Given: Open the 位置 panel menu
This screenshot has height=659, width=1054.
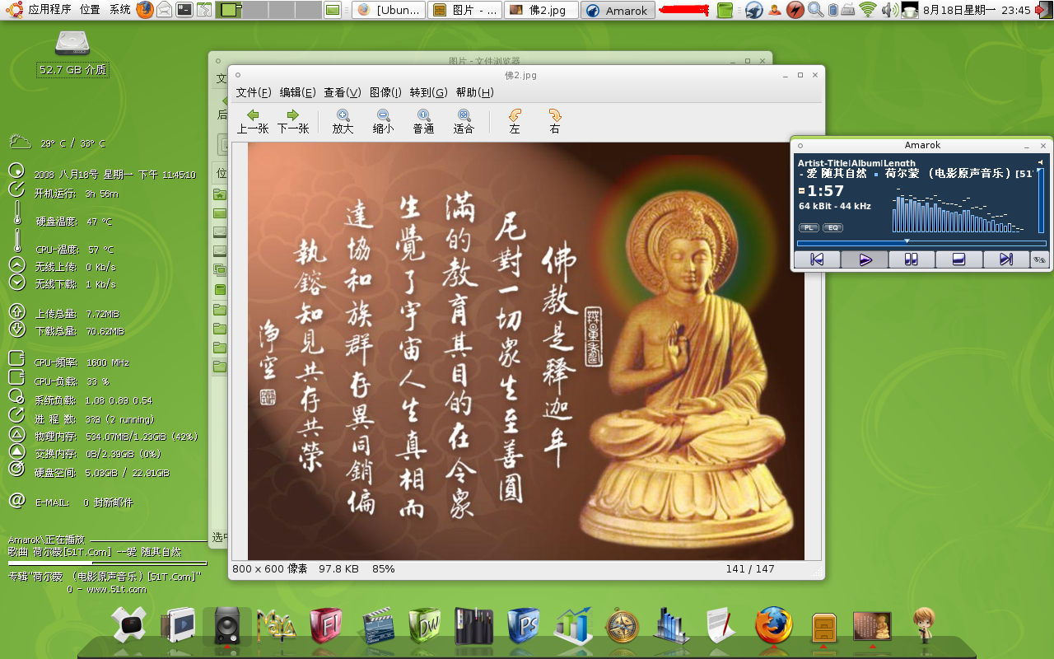Looking at the screenshot, I should [x=91, y=10].
